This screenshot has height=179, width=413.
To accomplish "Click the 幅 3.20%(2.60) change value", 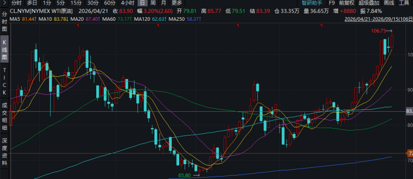I will [155, 11].
